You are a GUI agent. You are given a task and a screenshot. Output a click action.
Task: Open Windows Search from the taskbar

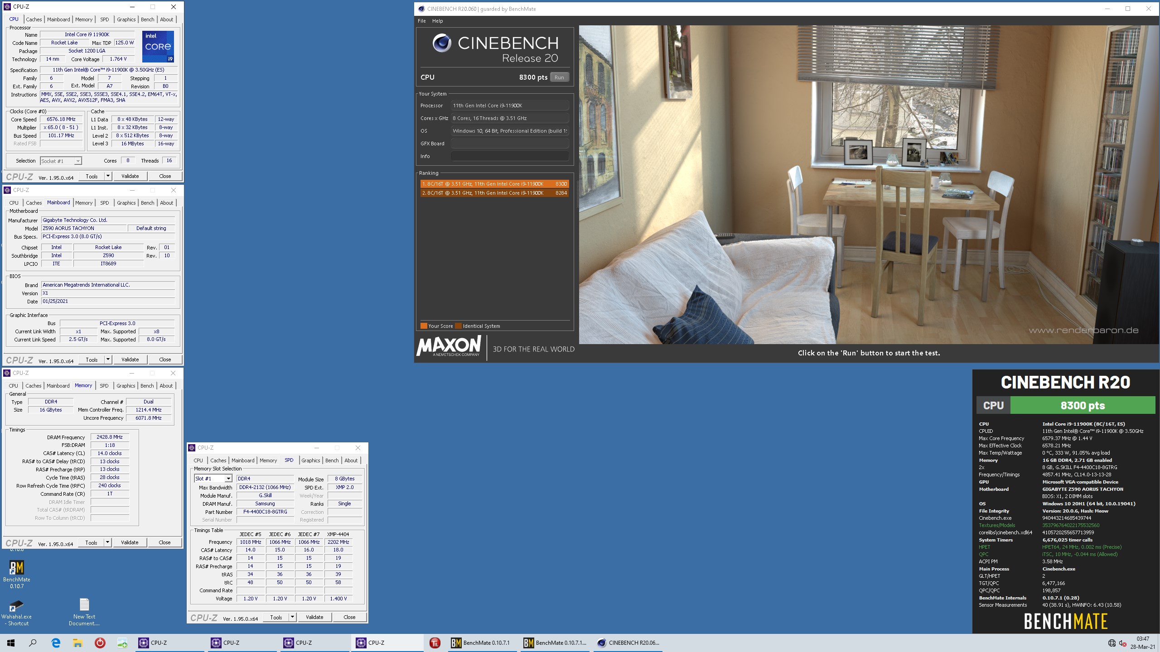point(33,642)
